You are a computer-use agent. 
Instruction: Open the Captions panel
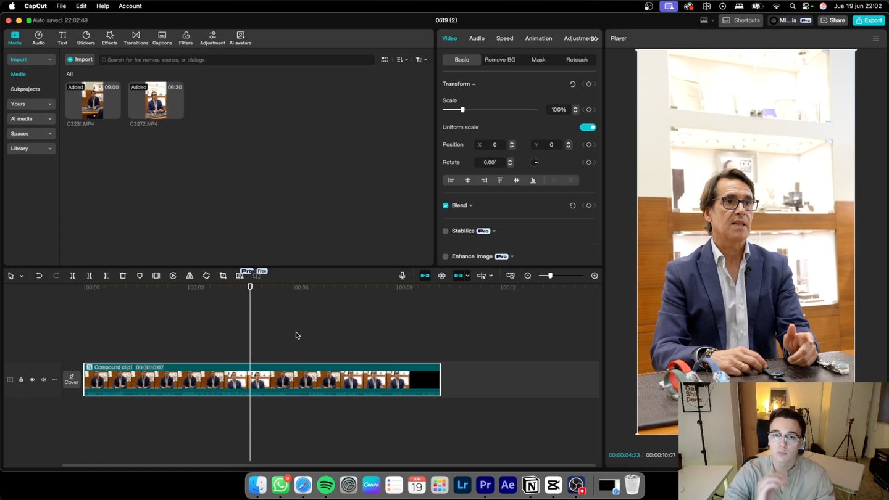pyautogui.click(x=162, y=38)
